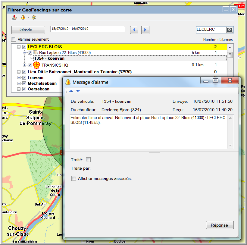The image size is (247, 245).
Task: Show next alarm message with down arrow
Action: (78, 91)
